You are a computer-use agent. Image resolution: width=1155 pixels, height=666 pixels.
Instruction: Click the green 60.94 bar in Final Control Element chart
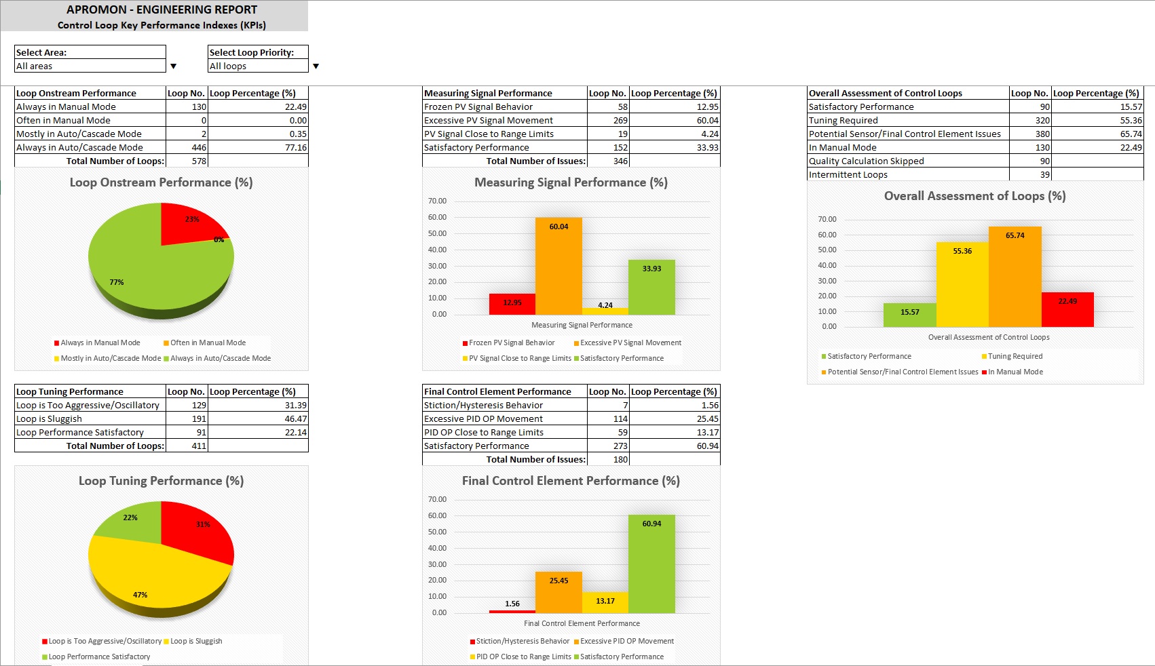pyautogui.click(x=651, y=564)
